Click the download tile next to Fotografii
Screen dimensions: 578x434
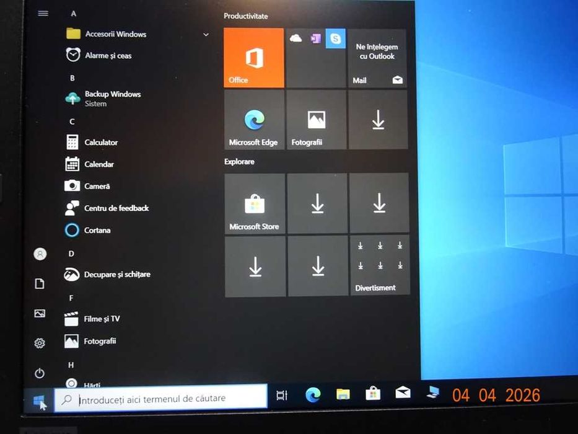click(378, 120)
